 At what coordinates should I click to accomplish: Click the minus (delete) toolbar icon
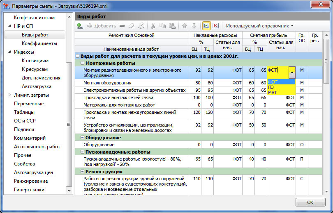coord(122,26)
